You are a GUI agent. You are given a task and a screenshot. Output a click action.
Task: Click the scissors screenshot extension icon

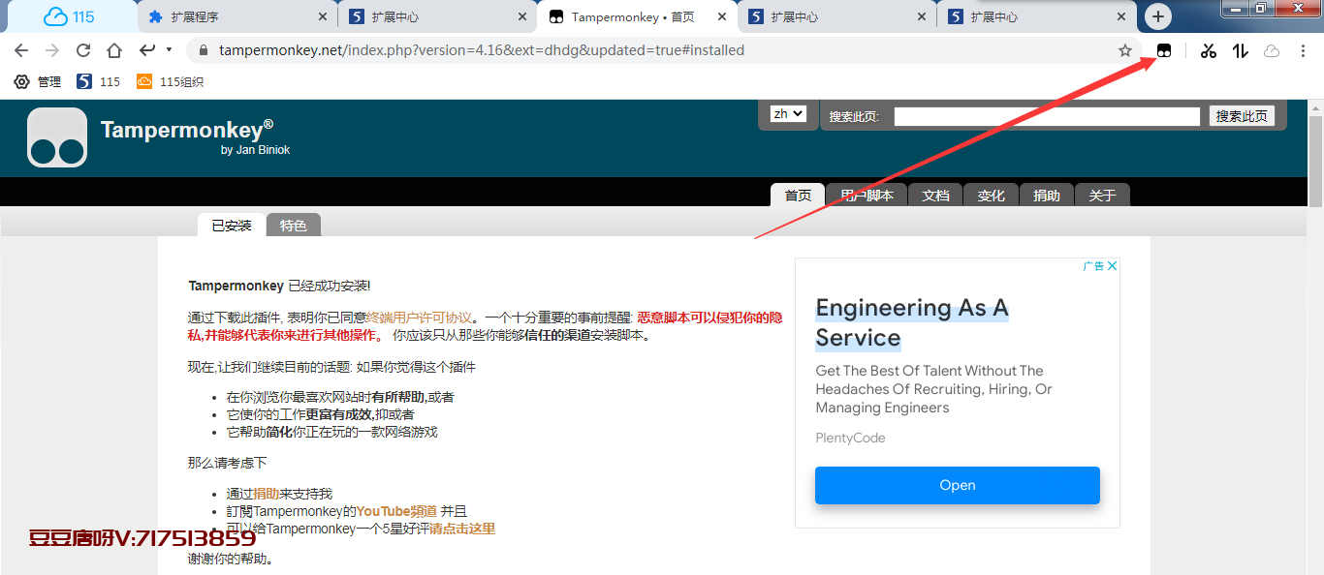coord(1208,50)
